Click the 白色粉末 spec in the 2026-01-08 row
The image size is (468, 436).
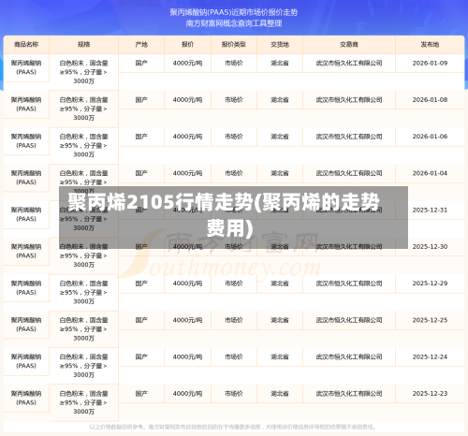point(83,109)
